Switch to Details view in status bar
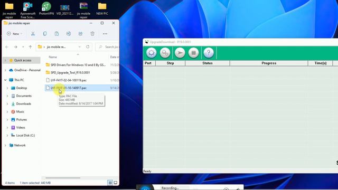Image resolution: width=338 pixels, height=190 pixels. pos(110,183)
